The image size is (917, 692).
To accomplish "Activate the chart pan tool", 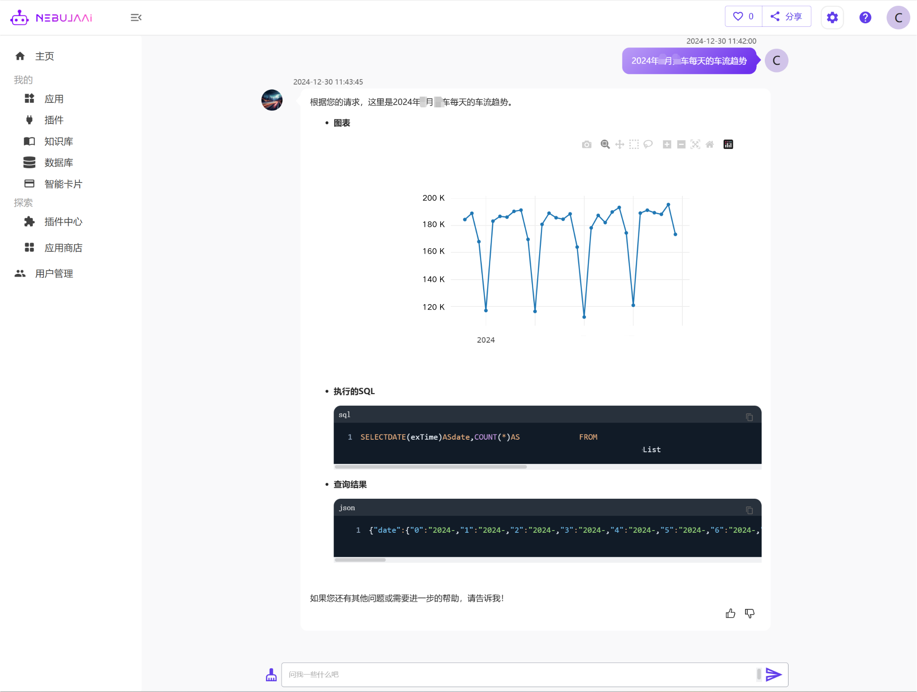I will 620,144.
